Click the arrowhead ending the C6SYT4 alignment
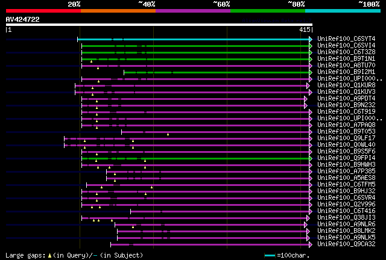386x260 pixels. (311, 39)
